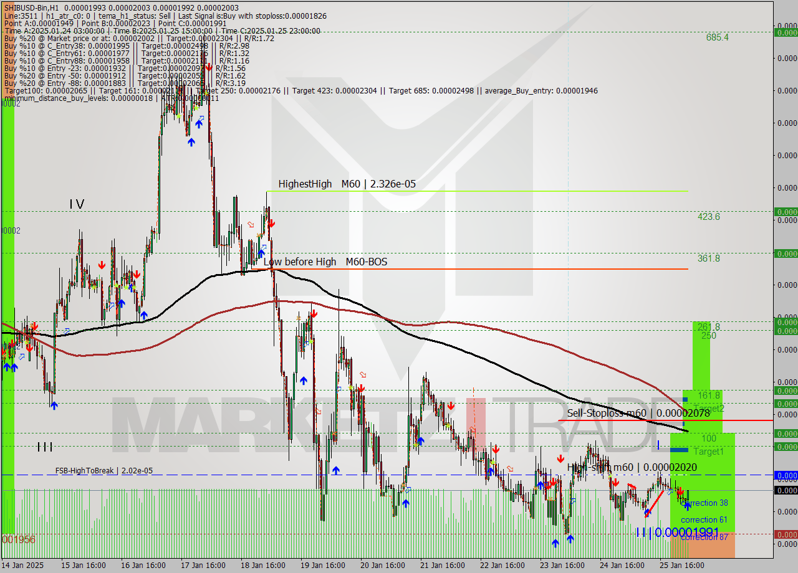This screenshot has height=573, width=798.
Task: Select the Time A:2025.01.24 03:00:00 row
Action: tap(162, 31)
